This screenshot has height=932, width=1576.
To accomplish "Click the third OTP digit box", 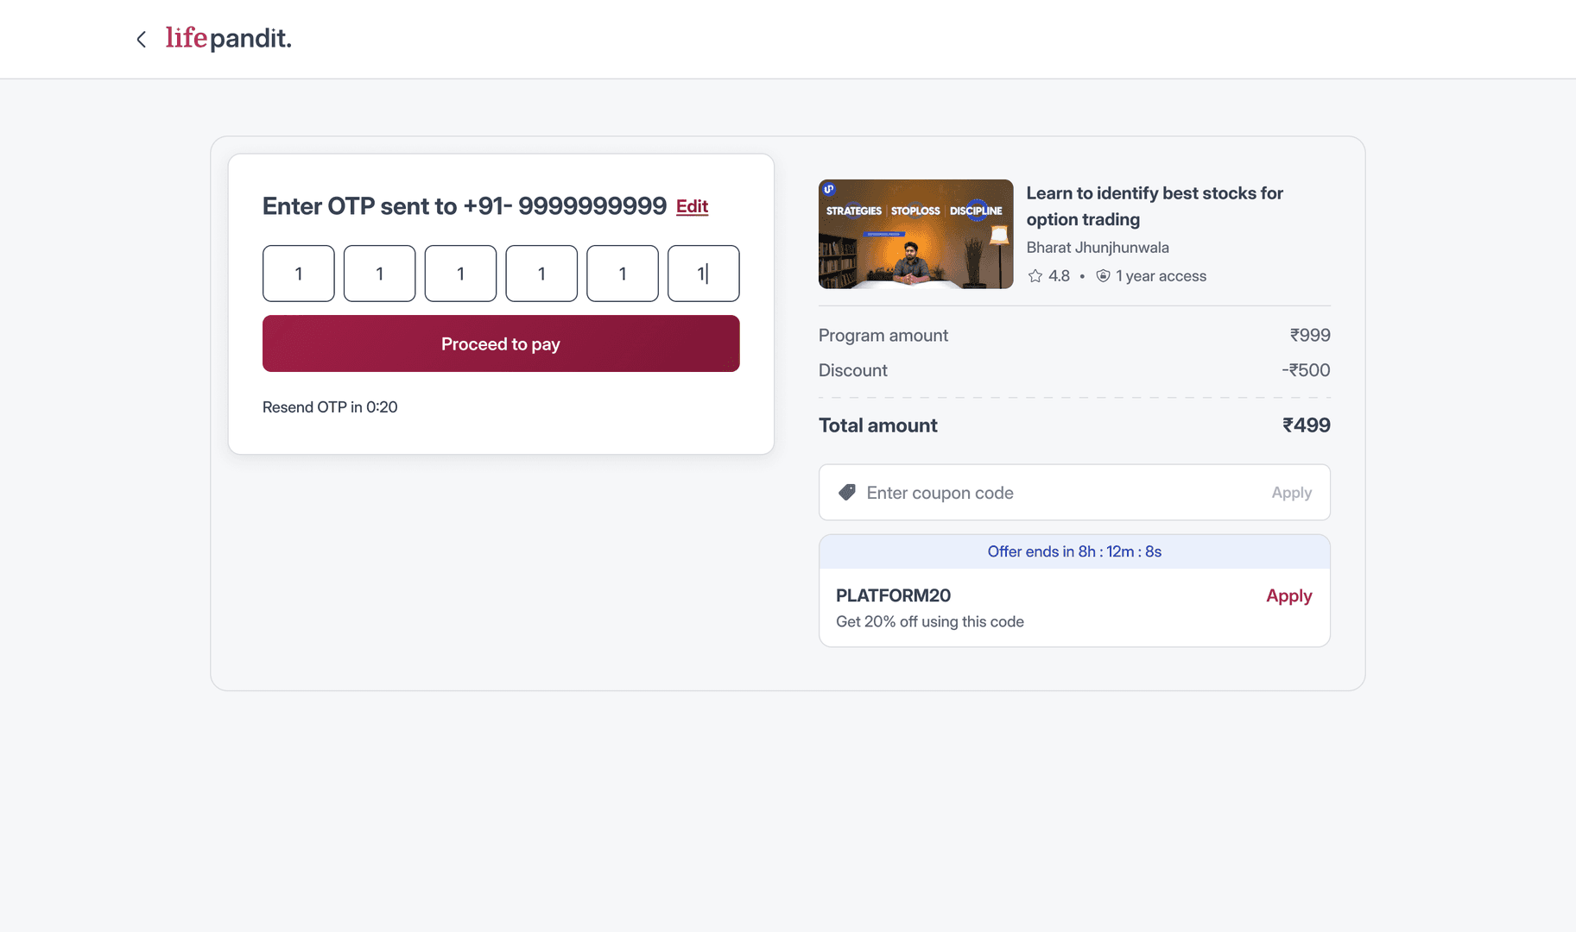I will tap(460, 274).
